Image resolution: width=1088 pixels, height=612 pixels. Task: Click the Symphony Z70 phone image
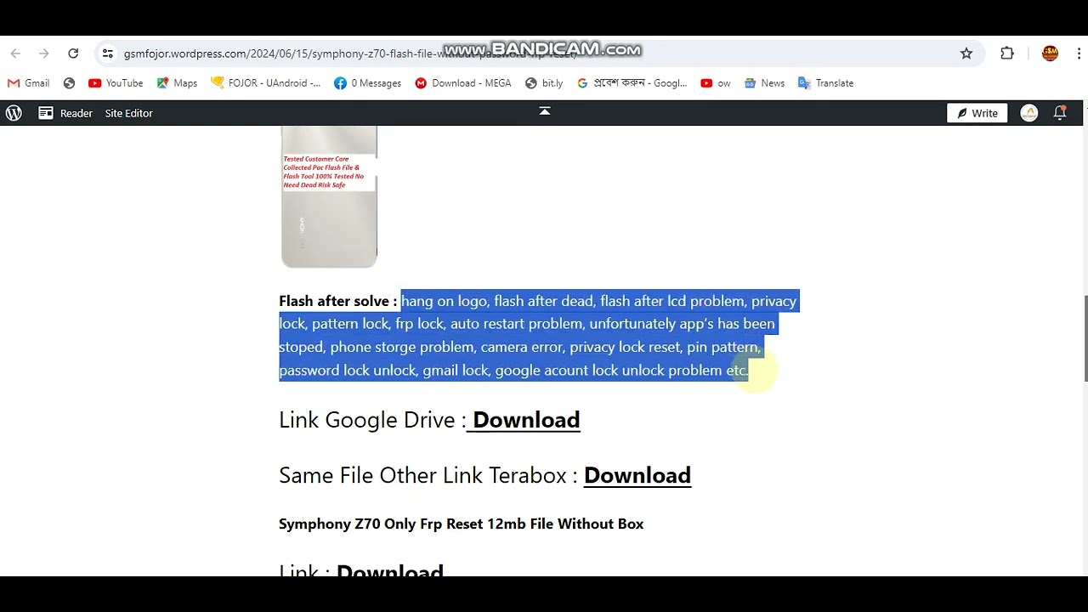(x=329, y=196)
